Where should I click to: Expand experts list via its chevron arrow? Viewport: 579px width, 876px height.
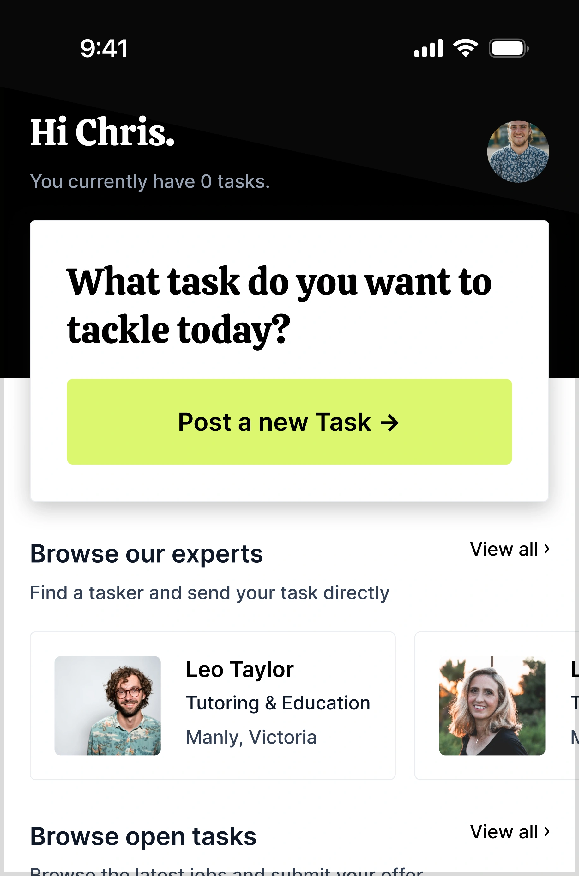547,549
